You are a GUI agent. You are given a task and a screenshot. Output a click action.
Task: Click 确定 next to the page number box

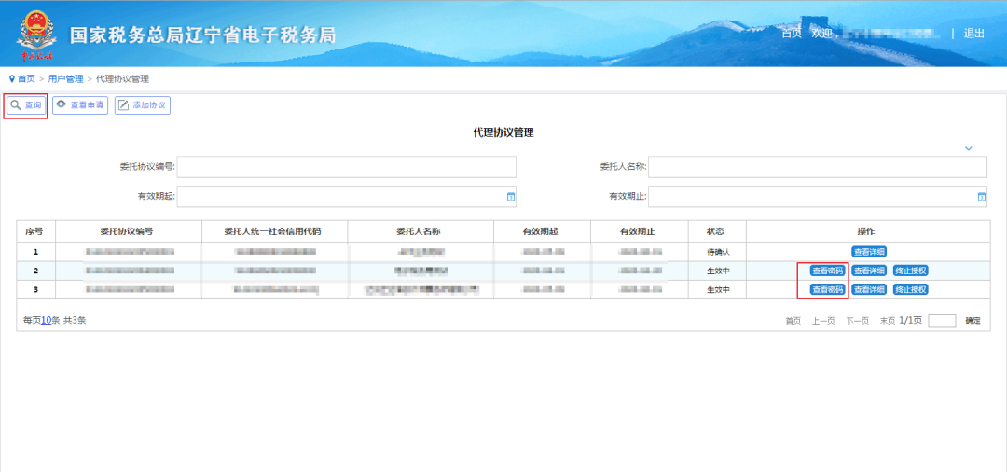point(973,321)
